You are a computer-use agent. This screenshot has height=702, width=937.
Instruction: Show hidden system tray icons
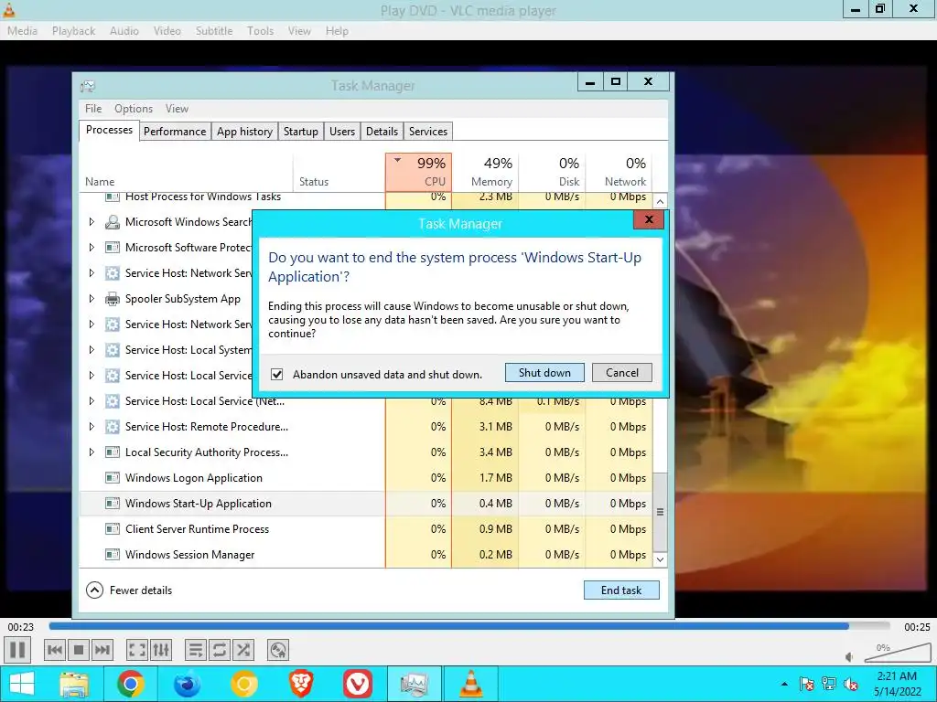point(784,684)
